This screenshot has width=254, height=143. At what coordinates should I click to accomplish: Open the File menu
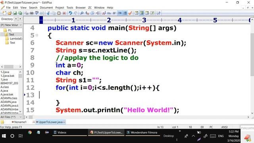[x=8, y=8]
